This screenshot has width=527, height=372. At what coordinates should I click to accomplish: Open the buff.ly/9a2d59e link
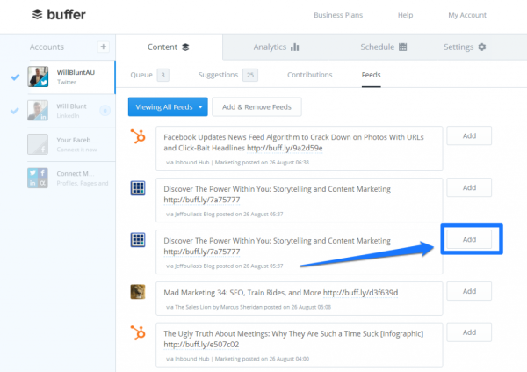(x=285, y=148)
